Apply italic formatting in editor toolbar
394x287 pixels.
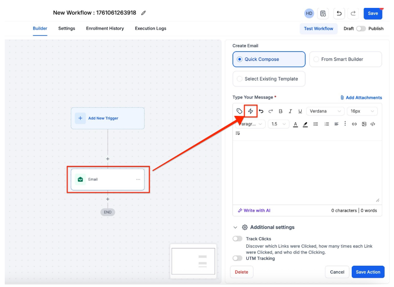290,112
